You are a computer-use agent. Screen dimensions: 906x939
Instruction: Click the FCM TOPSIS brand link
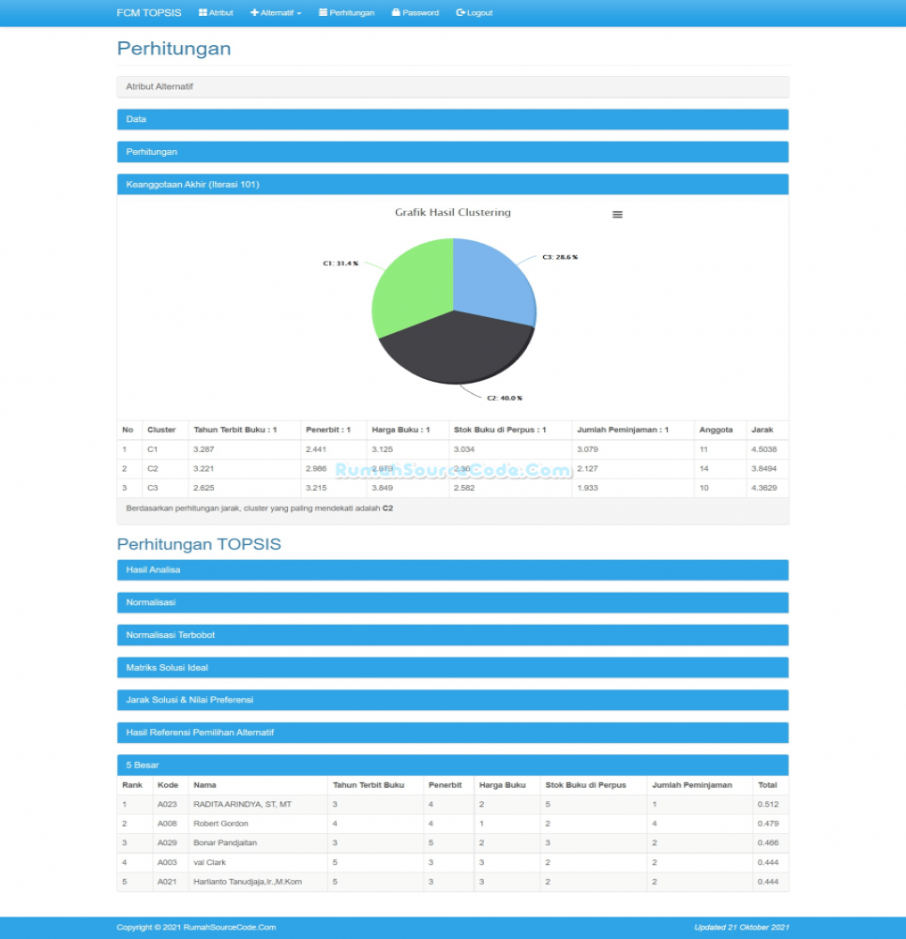coord(149,13)
